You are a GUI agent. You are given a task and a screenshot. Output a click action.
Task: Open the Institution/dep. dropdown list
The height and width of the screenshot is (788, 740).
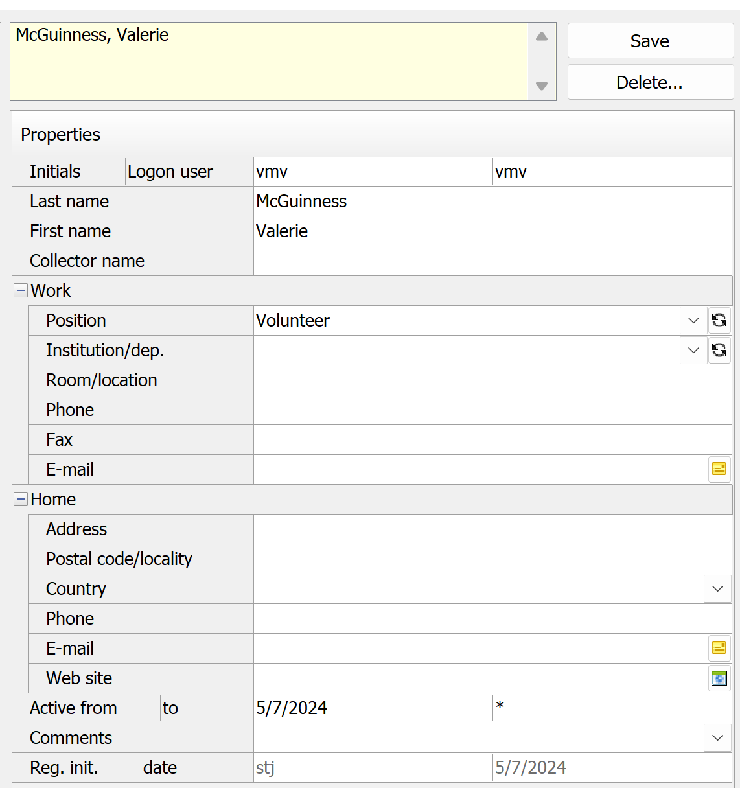pos(693,350)
